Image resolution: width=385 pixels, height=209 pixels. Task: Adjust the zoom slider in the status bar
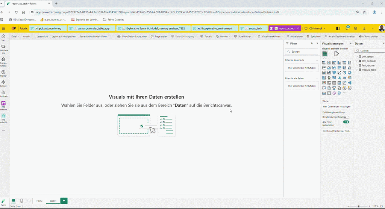(358, 206)
